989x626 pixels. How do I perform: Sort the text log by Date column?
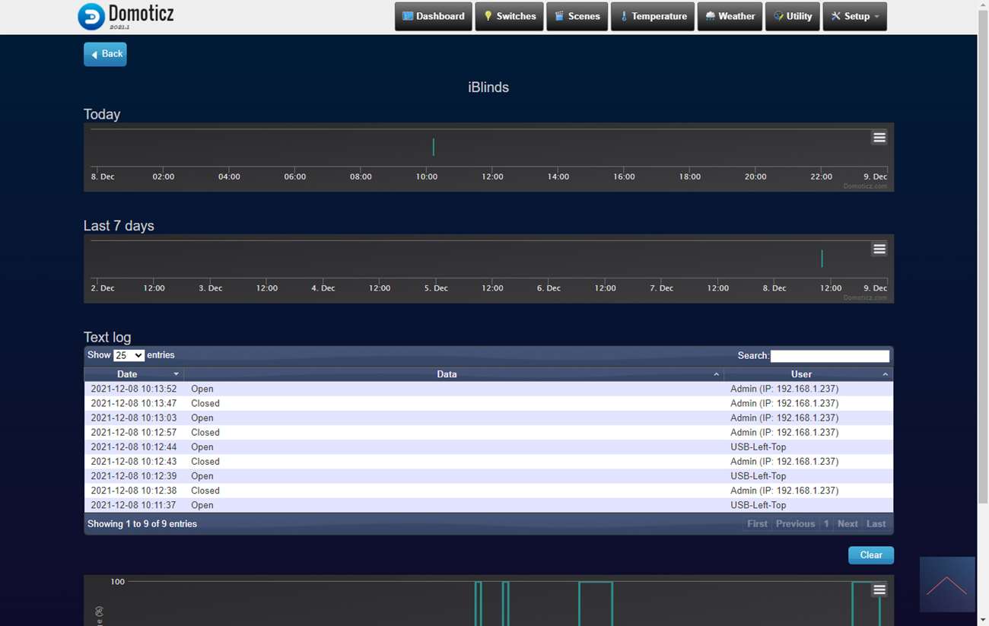coord(128,374)
